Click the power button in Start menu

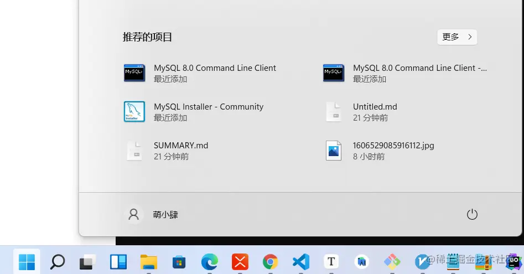tap(472, 214)
